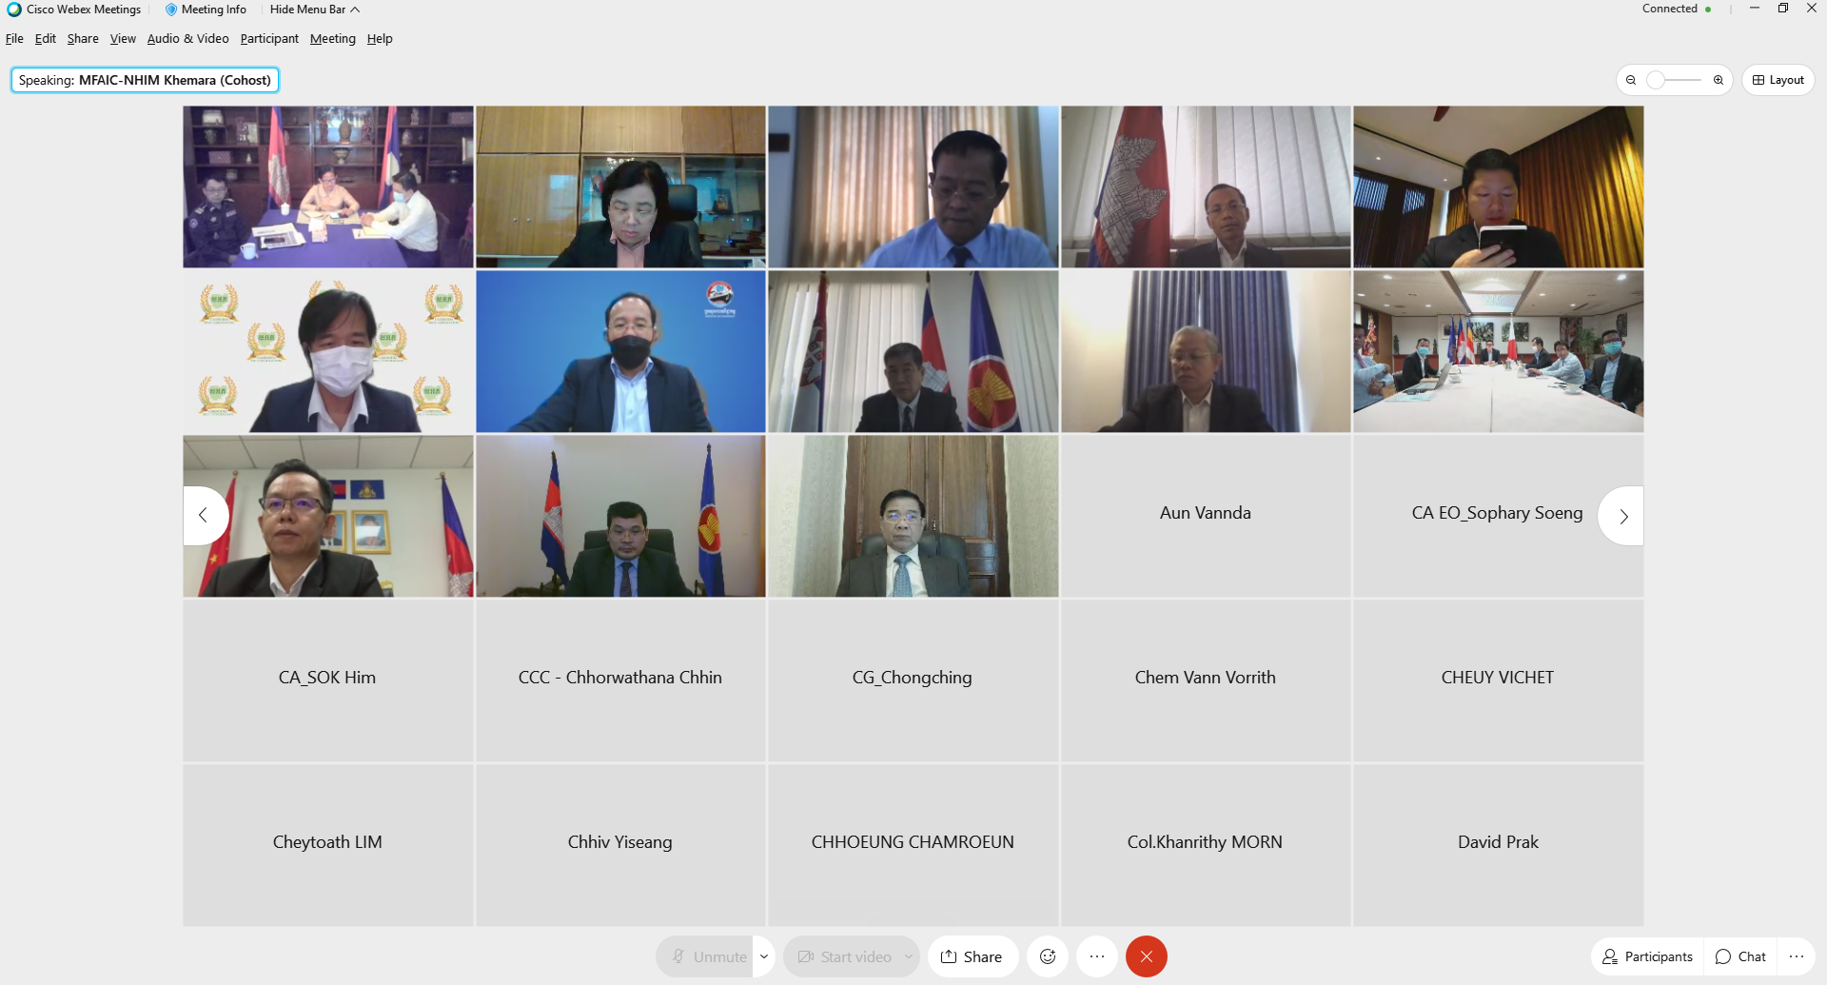The height and width of the screenshot is (985, 1827).
Task: Adjust the grid zoom slider
Action: [1675, 80]
